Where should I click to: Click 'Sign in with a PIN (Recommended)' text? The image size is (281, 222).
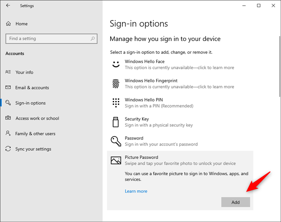[x=159, y=106]
